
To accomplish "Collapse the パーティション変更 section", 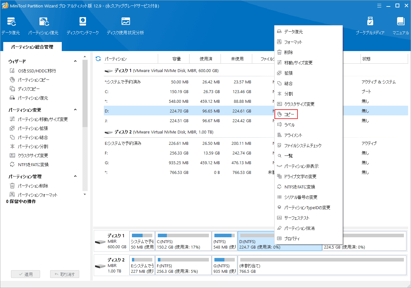I will click(75, 110).
